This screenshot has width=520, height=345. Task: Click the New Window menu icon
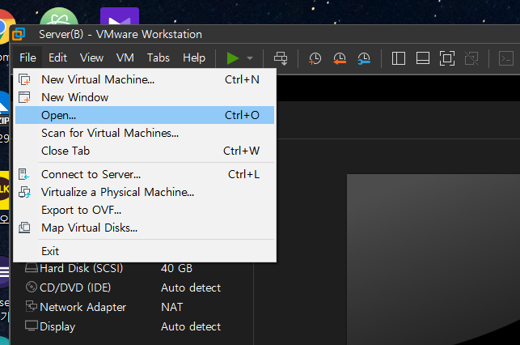click(24, 97)
